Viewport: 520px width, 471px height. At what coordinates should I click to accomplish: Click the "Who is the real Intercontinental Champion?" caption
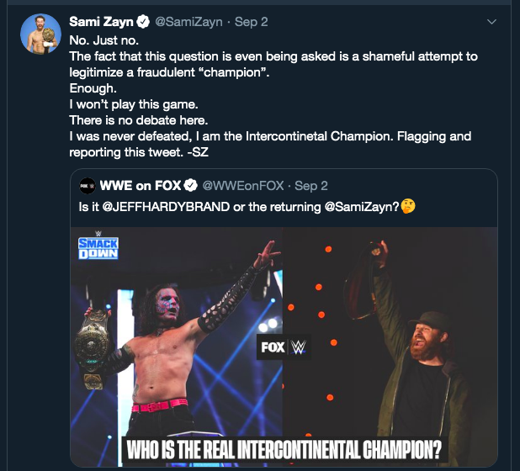pyautogui.click(x=284, y=448)
